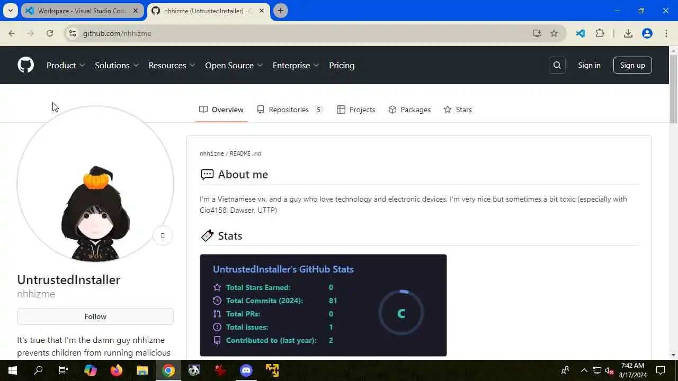Open File Explorer from the taskbar
This screenshot has width=678, height=381.
142,370
